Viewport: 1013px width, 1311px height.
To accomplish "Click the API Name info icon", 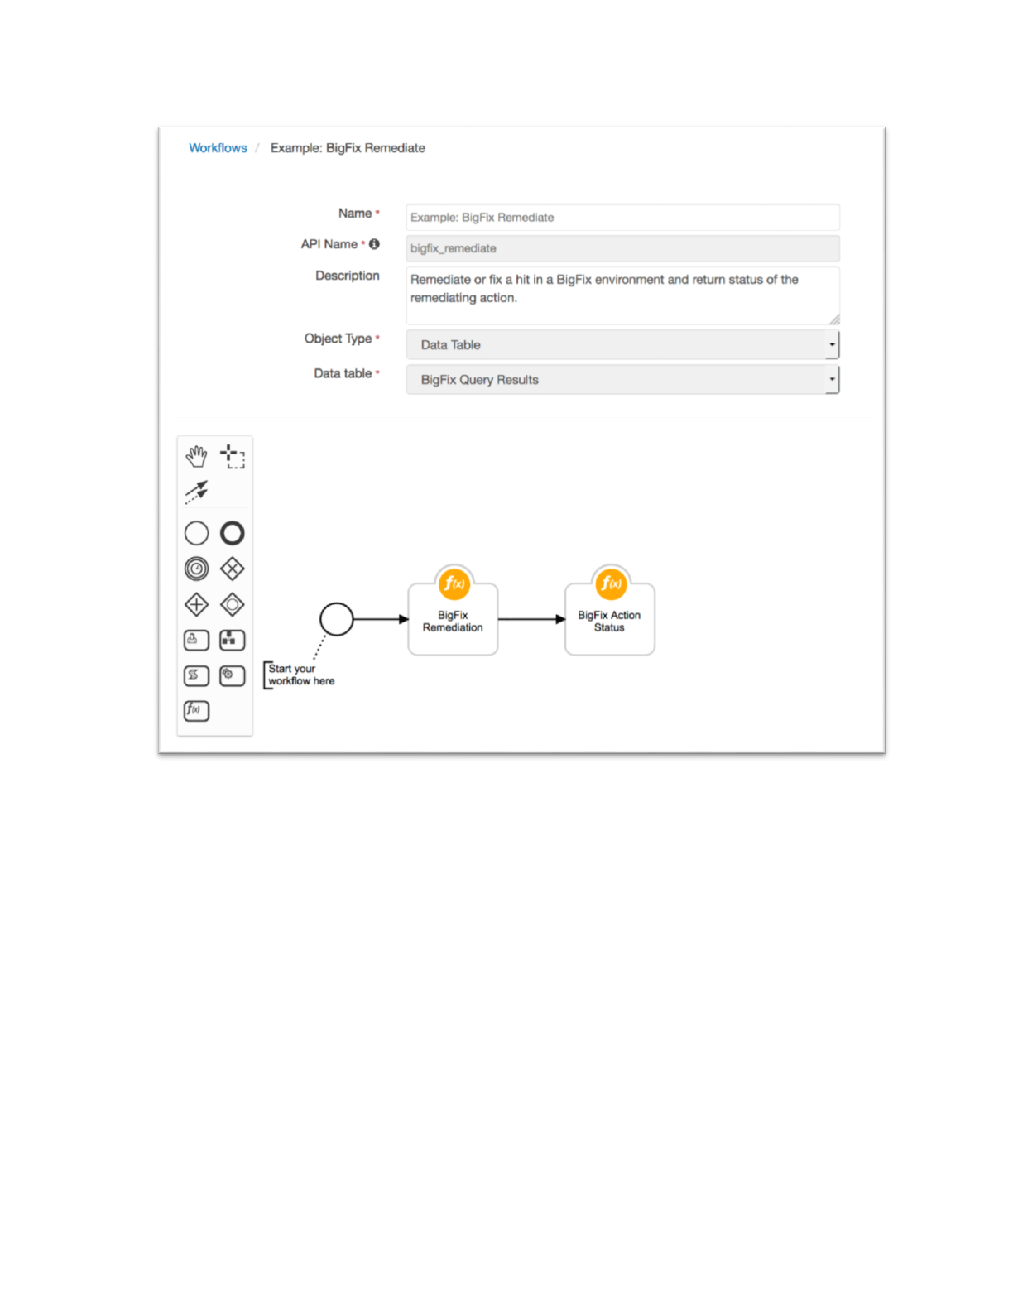I will [374, 244].
